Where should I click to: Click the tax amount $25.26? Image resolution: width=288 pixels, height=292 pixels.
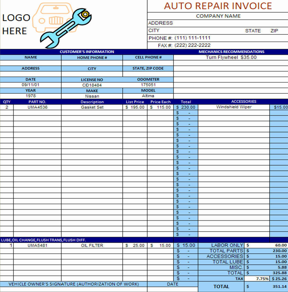coord(279,279)
